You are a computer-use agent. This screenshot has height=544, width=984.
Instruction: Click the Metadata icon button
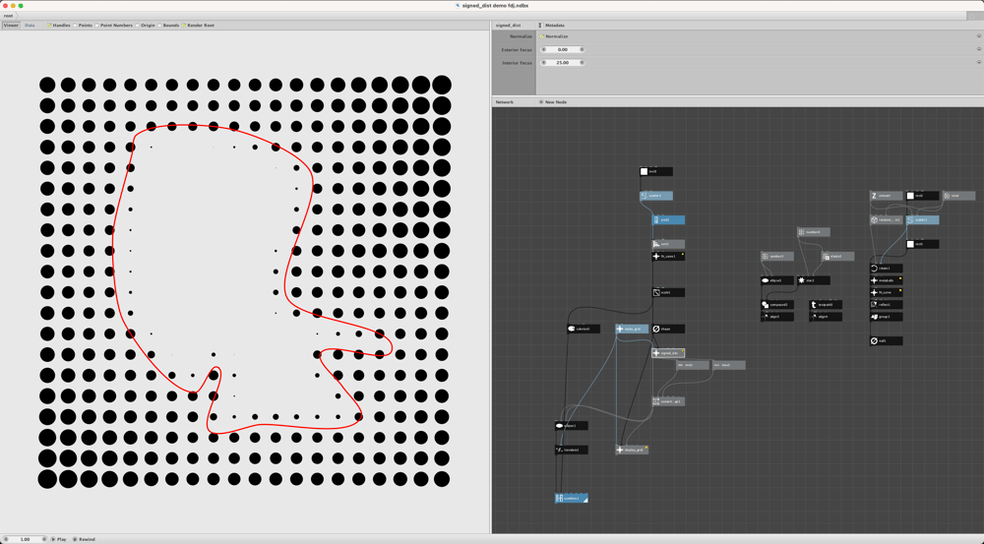(540, 26)
